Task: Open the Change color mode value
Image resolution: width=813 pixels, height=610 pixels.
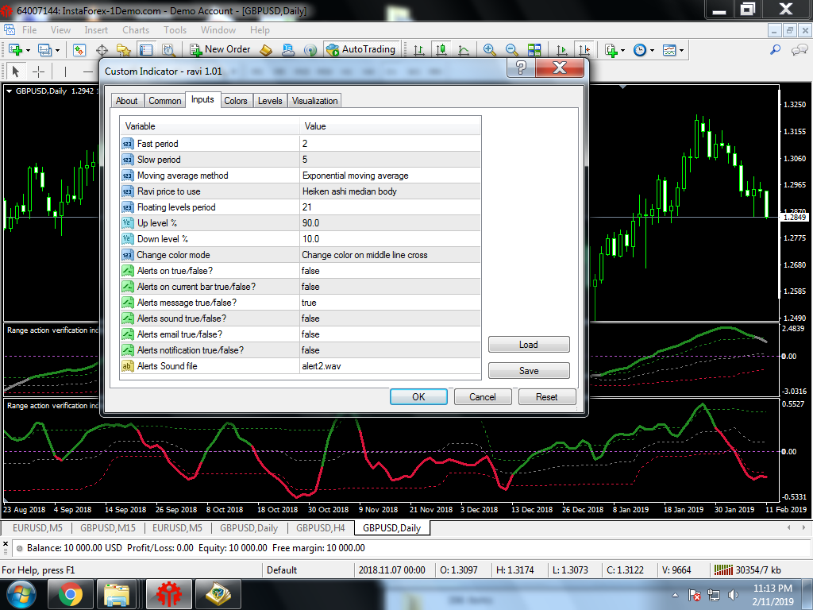Action: pyautogui.click(x=390, y=255)
